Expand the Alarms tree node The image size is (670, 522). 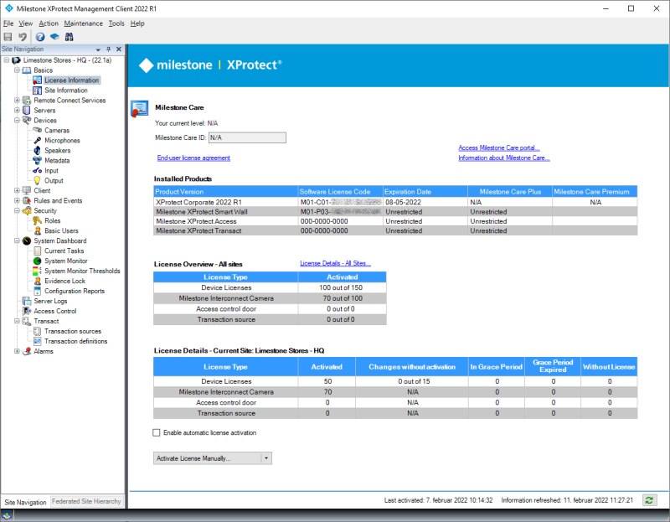17,351
